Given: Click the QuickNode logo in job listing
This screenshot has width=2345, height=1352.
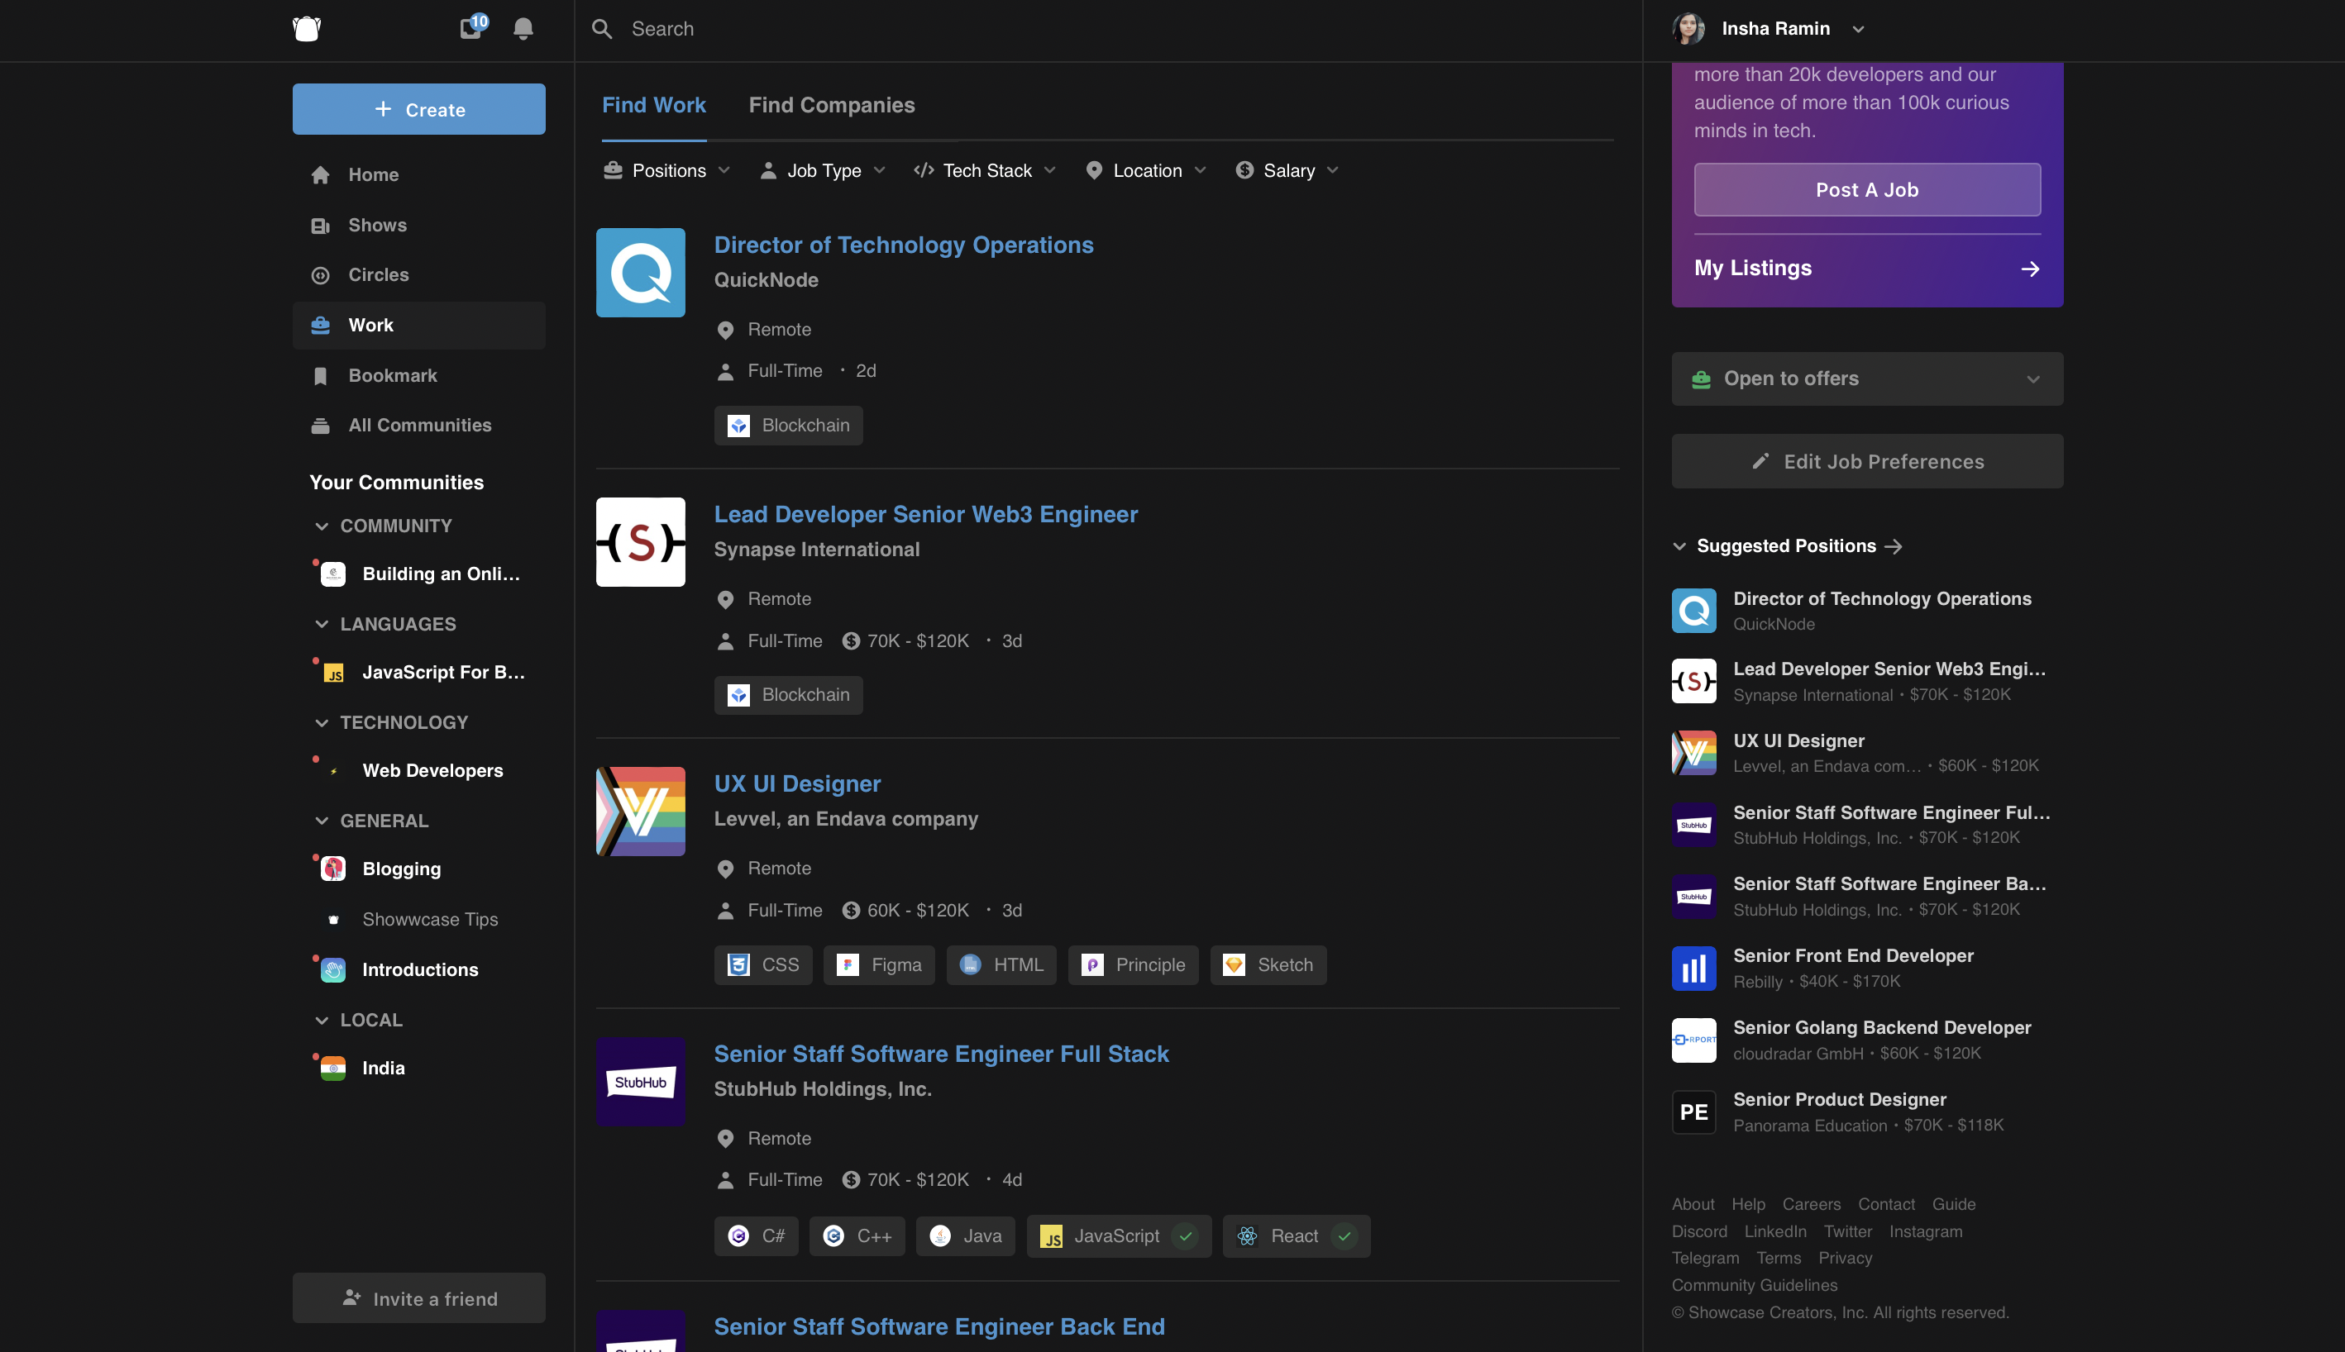Looking at the screenshot, I should [x=640, y=273].
